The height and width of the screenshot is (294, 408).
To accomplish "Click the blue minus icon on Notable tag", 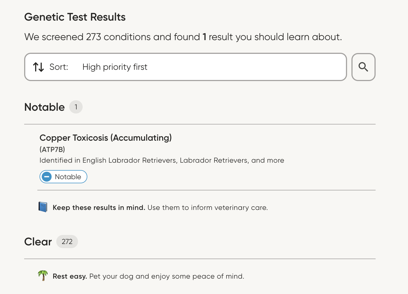I will (47, 177).
